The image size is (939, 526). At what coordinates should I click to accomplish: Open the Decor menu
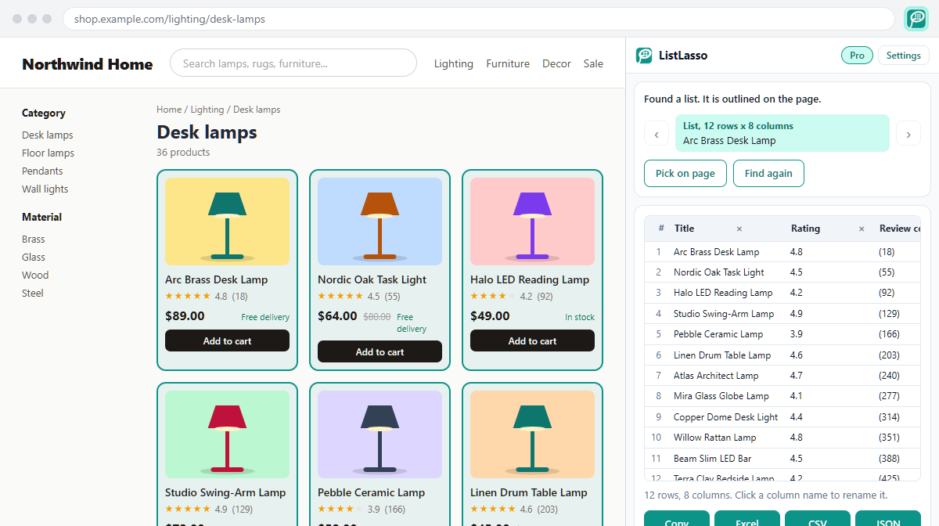click(x=556, y=63)
